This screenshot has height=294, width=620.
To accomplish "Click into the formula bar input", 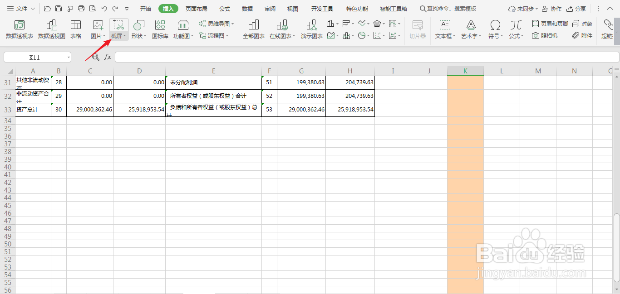I will [367, 57].
